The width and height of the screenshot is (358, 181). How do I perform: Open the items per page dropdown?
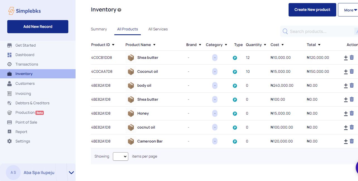tap(120, 156)
